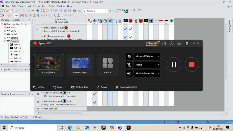233x131 pixels.
Task: Select the System object column icon (gears)
Action: click(x=90, y=21)
